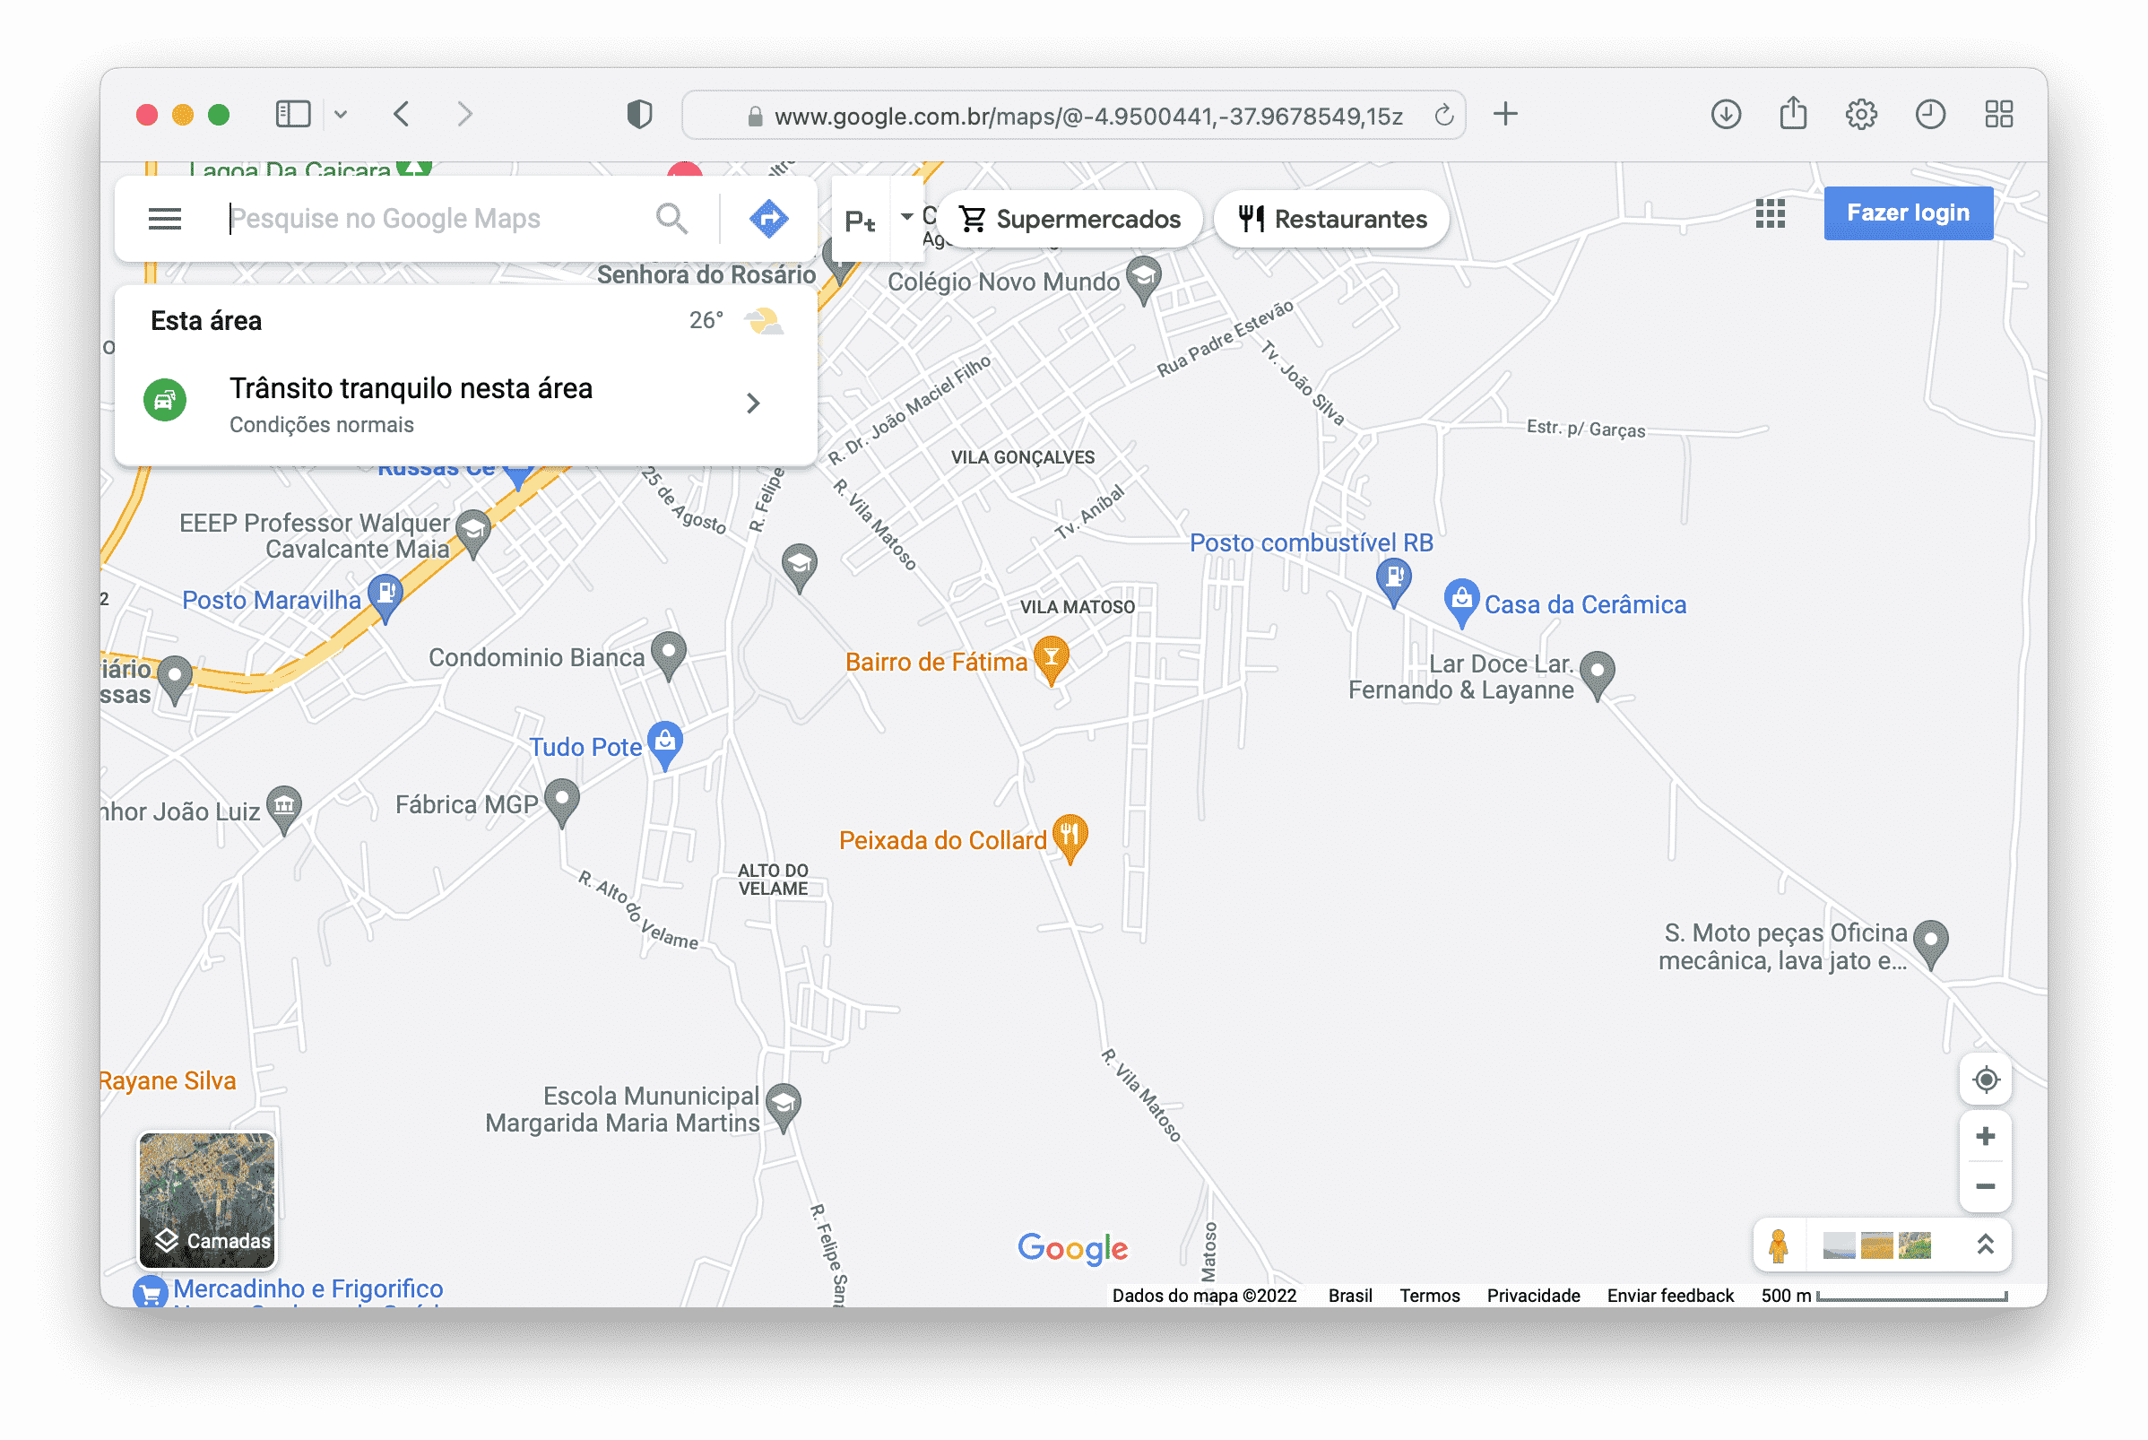
Task: Select the Mercadinho e Frigorifico shopping pin
Action: 150,1291
